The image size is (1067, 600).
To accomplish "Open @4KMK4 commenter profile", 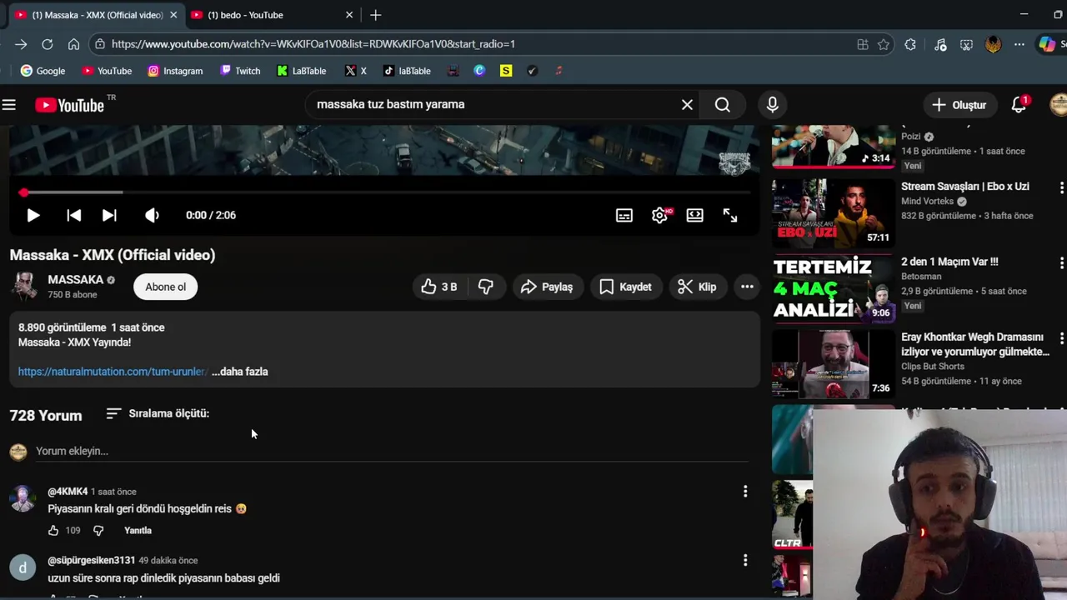I will (x=68, y=492).
